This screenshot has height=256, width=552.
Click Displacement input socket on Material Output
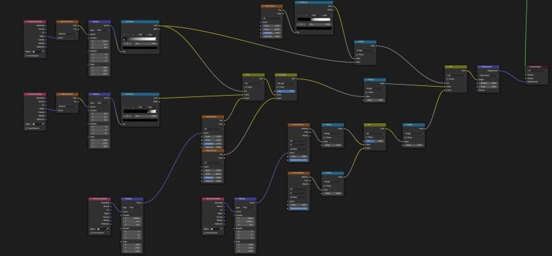click(x=526, y=82)
